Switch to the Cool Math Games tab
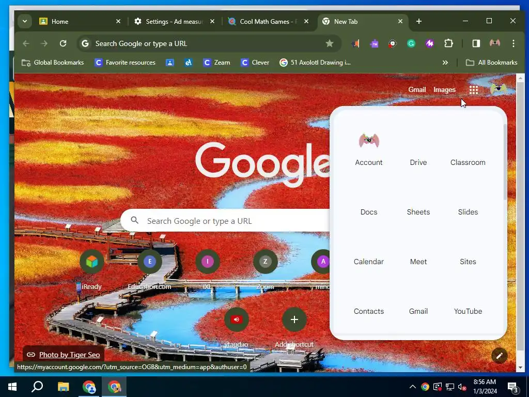The image size is (529, 397). (269, 21)
